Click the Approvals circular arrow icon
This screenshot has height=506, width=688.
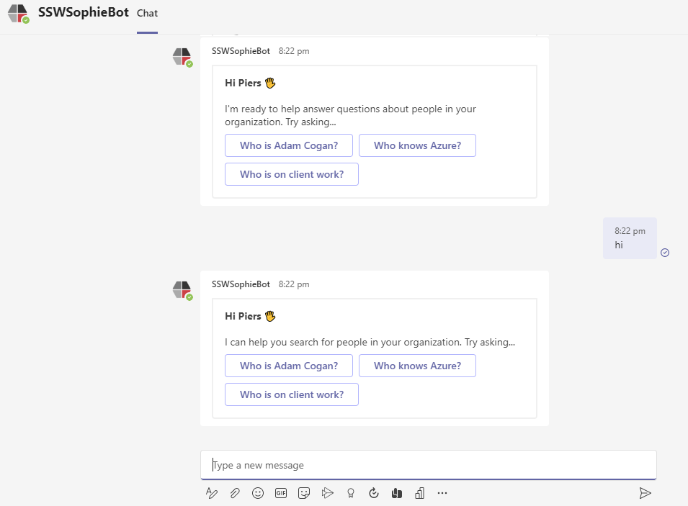(373, 493)
